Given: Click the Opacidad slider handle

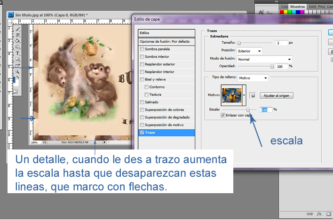Looking at the screenshot, I should [x=272, y=66].
